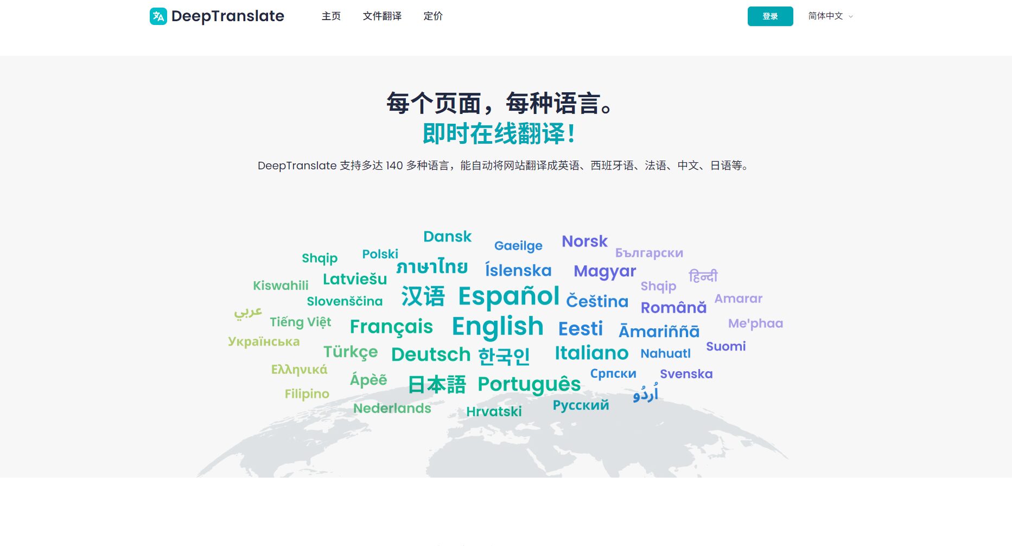Select Español in the language cloud

click(x=509, y=296)
